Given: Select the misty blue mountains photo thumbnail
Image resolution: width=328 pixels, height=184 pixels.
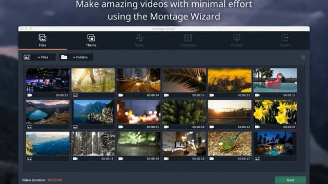Looking at the screenshot, I should (x=48, y=144).
